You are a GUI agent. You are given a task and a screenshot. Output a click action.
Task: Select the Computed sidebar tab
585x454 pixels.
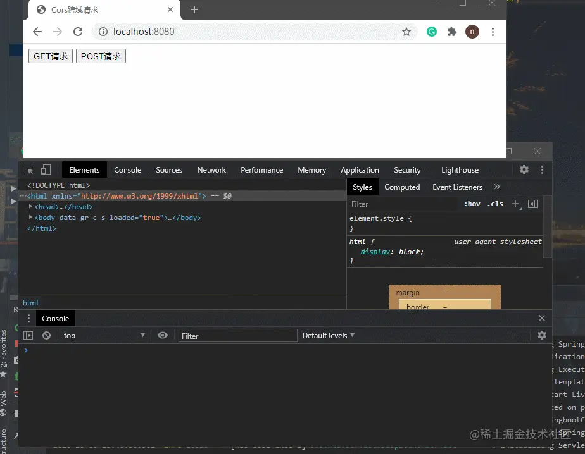(402, 187)
